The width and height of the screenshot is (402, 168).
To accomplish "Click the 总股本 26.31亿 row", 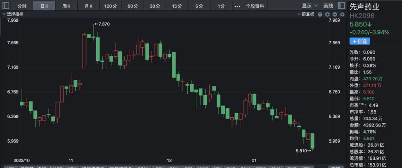I will click(x=367, y=152).
